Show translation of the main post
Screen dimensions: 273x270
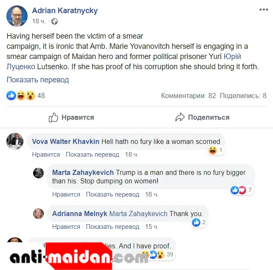click(x=38, y=80)
